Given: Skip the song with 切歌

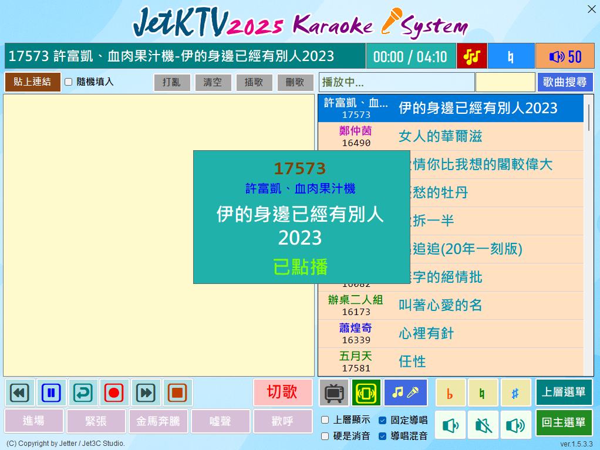Looking at the screenshot, I should coord(283,393).
